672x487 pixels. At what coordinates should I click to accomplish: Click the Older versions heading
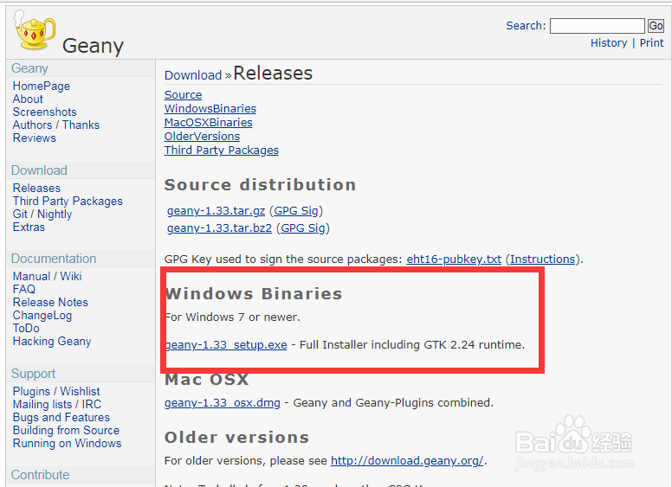236,438
